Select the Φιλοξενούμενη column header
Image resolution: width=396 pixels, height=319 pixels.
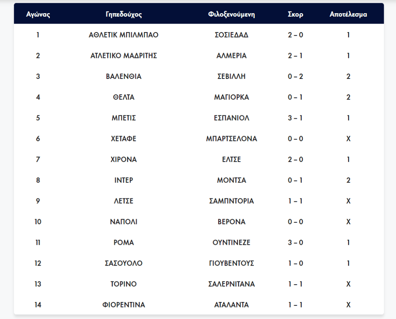(x=231, y=15)
